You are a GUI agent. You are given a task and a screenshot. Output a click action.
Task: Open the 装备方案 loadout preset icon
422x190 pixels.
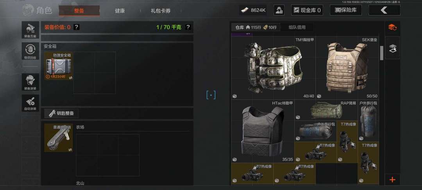point(30,30)
